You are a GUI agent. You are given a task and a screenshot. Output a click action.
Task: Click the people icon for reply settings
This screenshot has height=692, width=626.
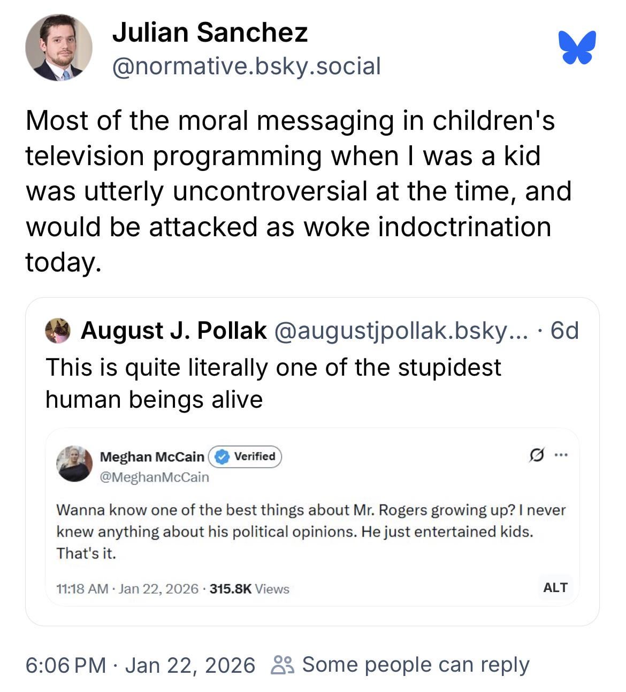pyautogui.click(x=283, y=665)
